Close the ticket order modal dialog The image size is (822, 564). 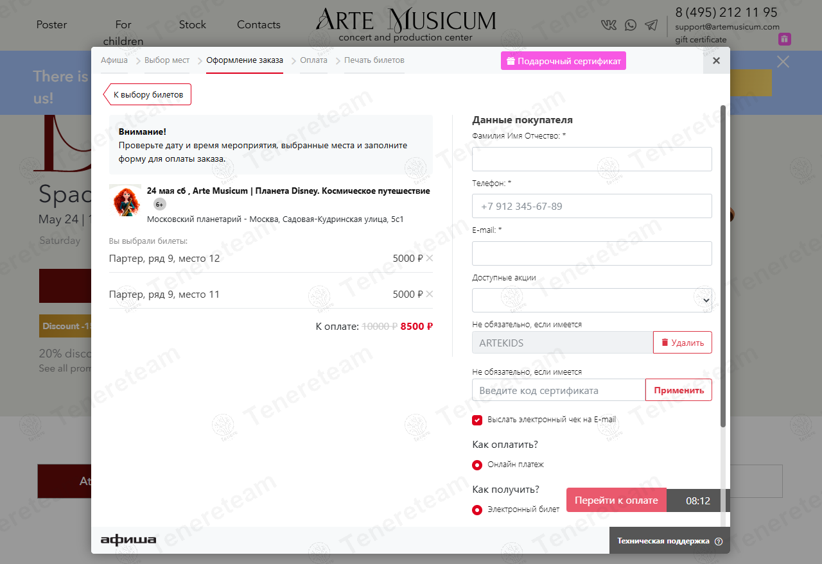point(717,60)
